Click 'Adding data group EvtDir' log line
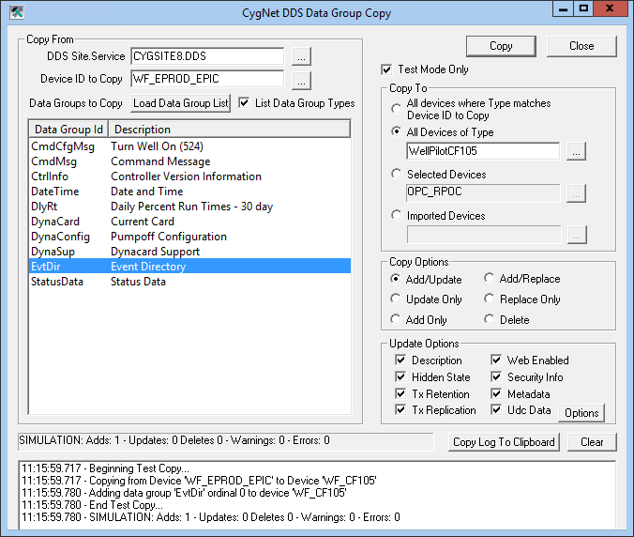 coord(184,493)
